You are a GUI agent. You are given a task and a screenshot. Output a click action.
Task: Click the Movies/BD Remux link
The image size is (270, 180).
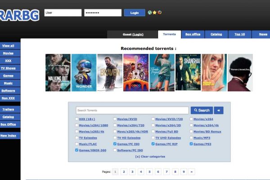(x=207, y=131)
